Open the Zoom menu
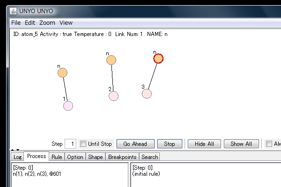Image resolution: width=281 pixels, height=187 pixels. [47, 22]
